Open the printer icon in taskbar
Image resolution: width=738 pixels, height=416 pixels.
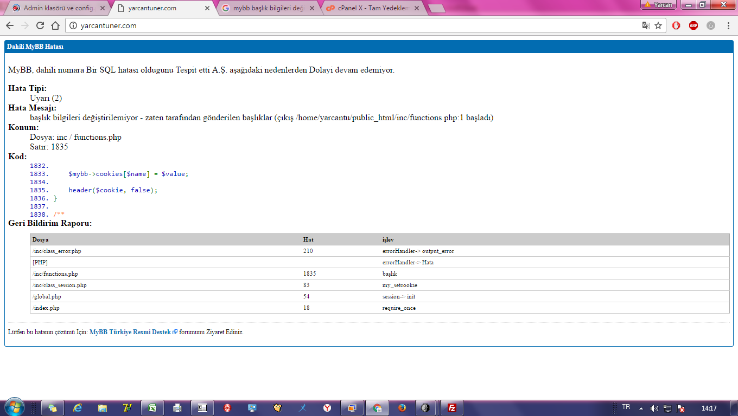pos(177,408)
